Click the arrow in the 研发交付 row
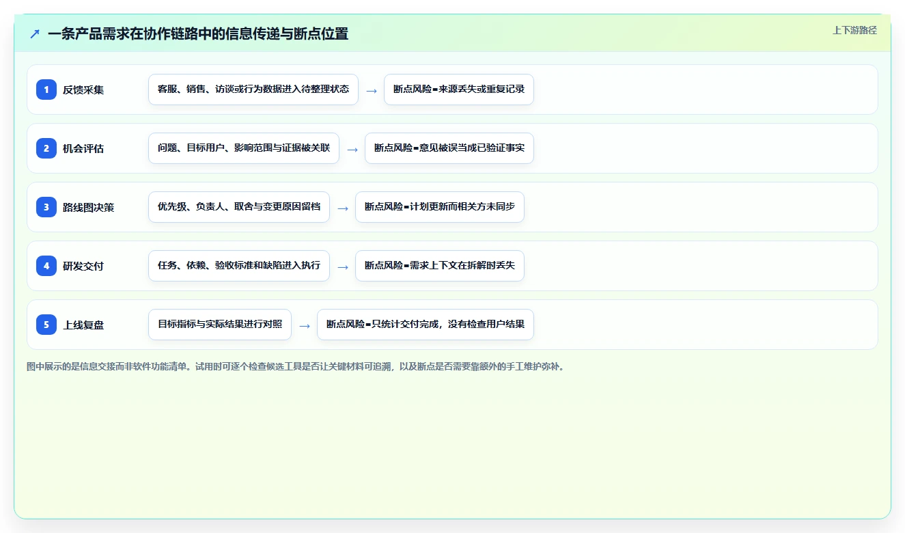 [343, 266]
